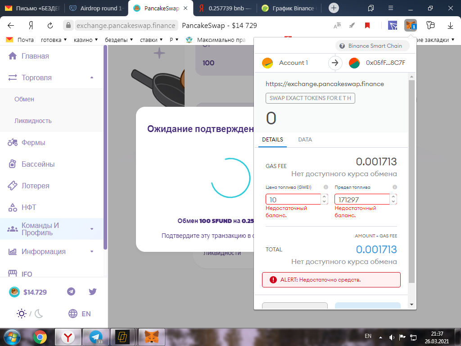461x346 pixels.
Task: Switch to dark theme moon icon
Action: (x=39, y=314)
